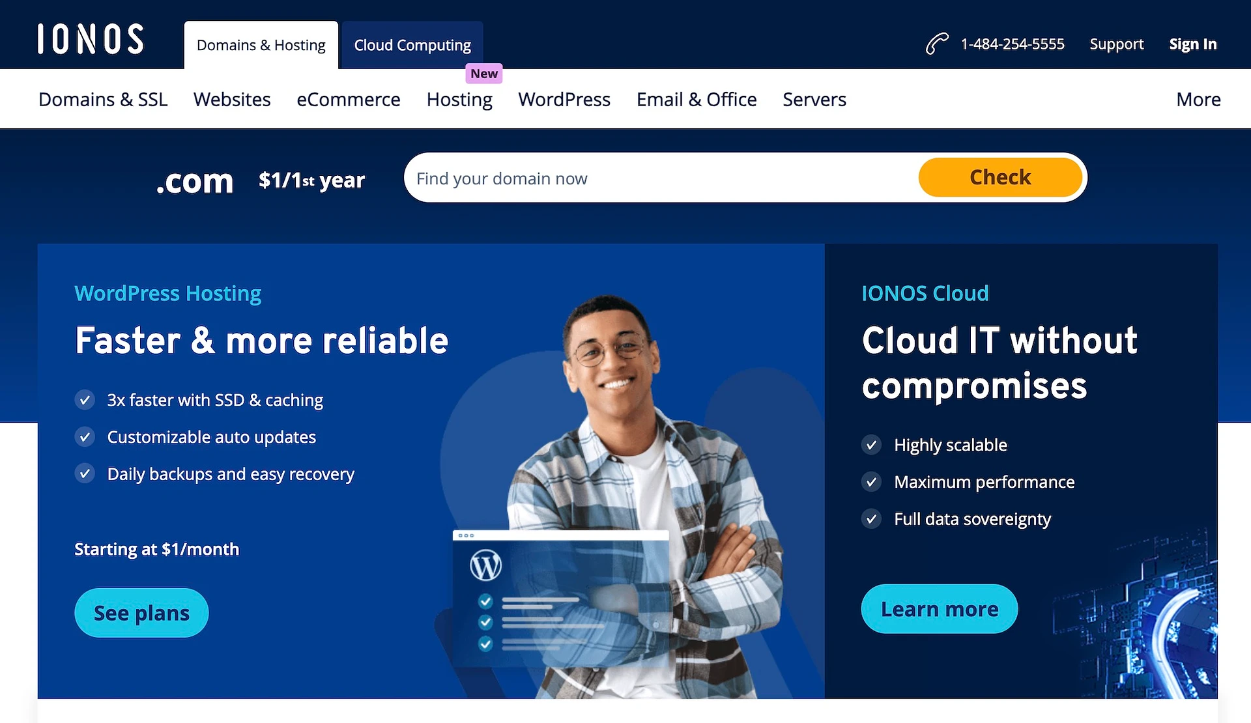Click the Servers navigation icon
Screen dimensions: 1251x723
[x=814, y=99]
